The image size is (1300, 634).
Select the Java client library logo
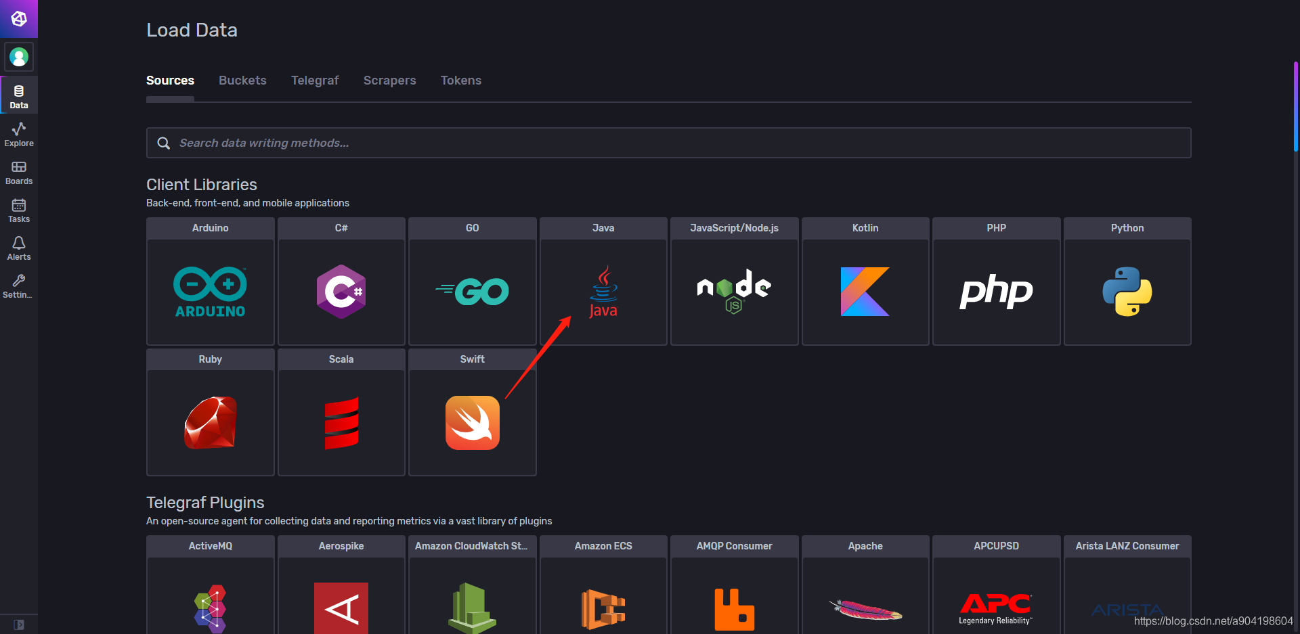(603, 292)
